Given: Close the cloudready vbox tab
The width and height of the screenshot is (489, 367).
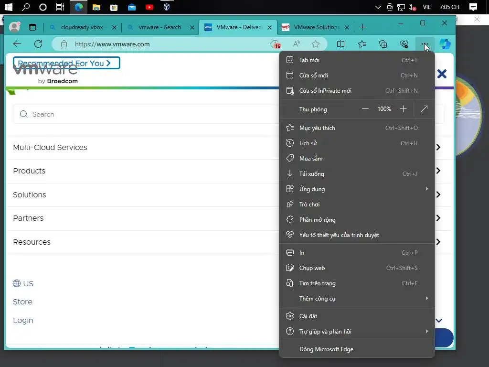Looking at the screenshot, I should (x=114, y=27).
